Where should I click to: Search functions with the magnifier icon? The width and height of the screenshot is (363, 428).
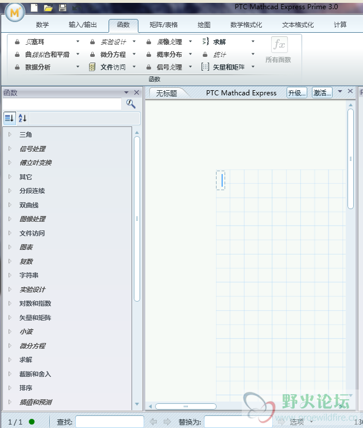[131, 104]
